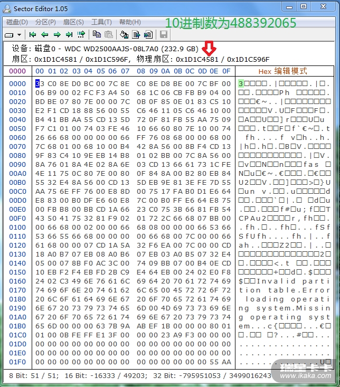Open the 分区(P) menu
This screenshot has height=387, width=340.
pos(45,22)
